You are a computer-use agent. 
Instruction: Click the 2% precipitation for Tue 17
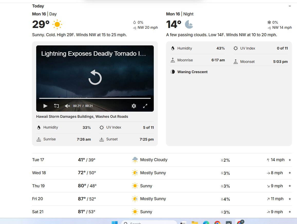click(x=225, y=160)
